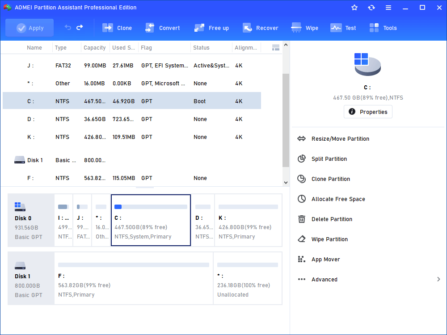The image size is (447, 335).
Task: Select the C: 467.50GB block in disk map
Action: pyautogui.click(x=151, y=220)
